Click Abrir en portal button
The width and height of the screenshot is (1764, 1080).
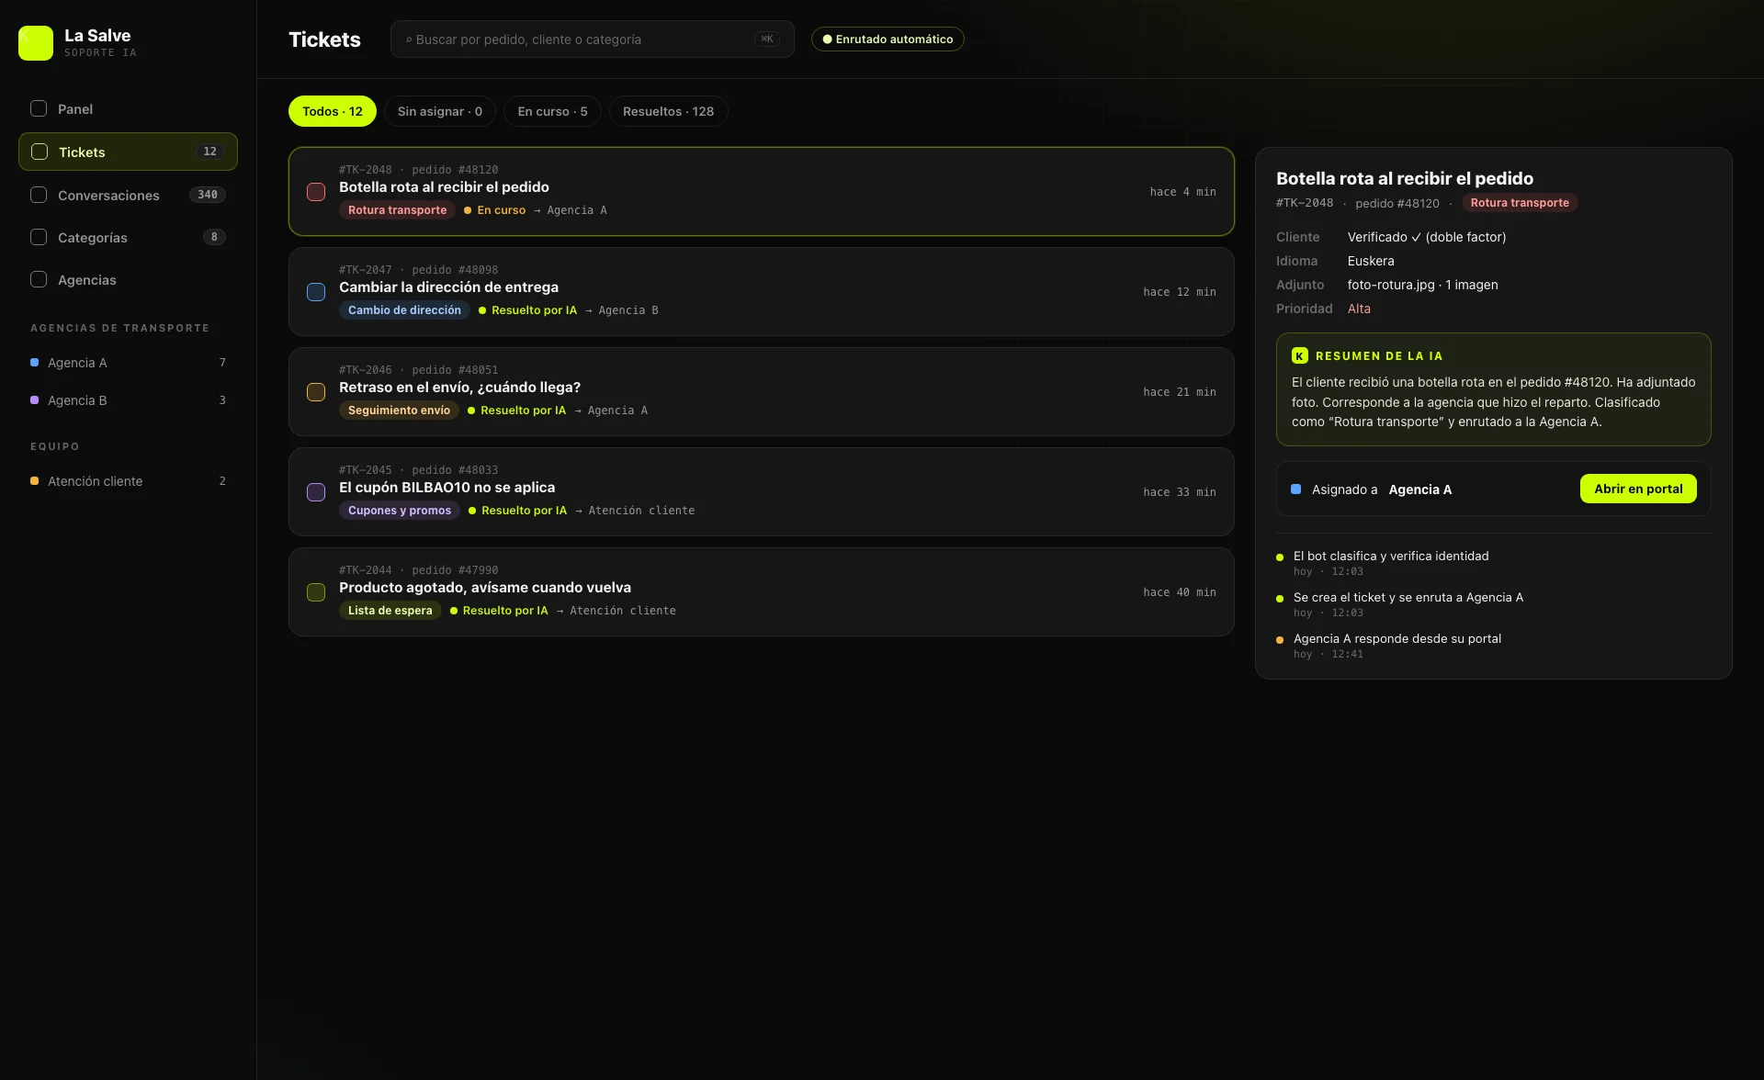[1638, 489]
